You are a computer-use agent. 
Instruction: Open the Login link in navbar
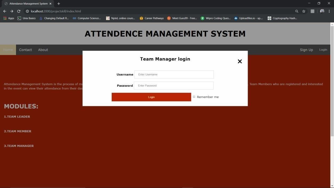[x=323, y=50]
